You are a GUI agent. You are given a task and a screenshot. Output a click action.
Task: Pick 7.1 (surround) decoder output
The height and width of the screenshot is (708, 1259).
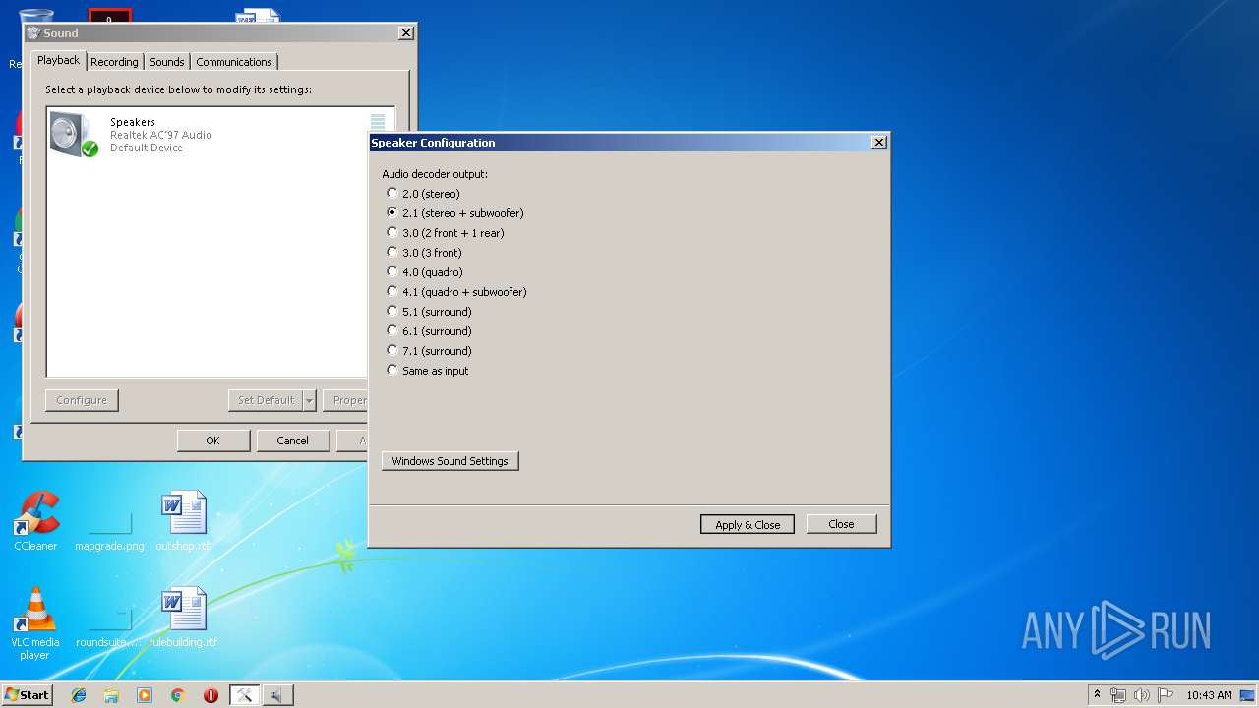coord(392,351)
